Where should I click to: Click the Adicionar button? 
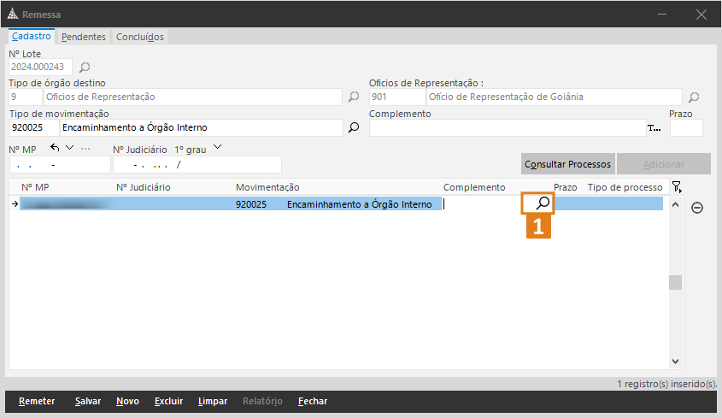(664, 164)
